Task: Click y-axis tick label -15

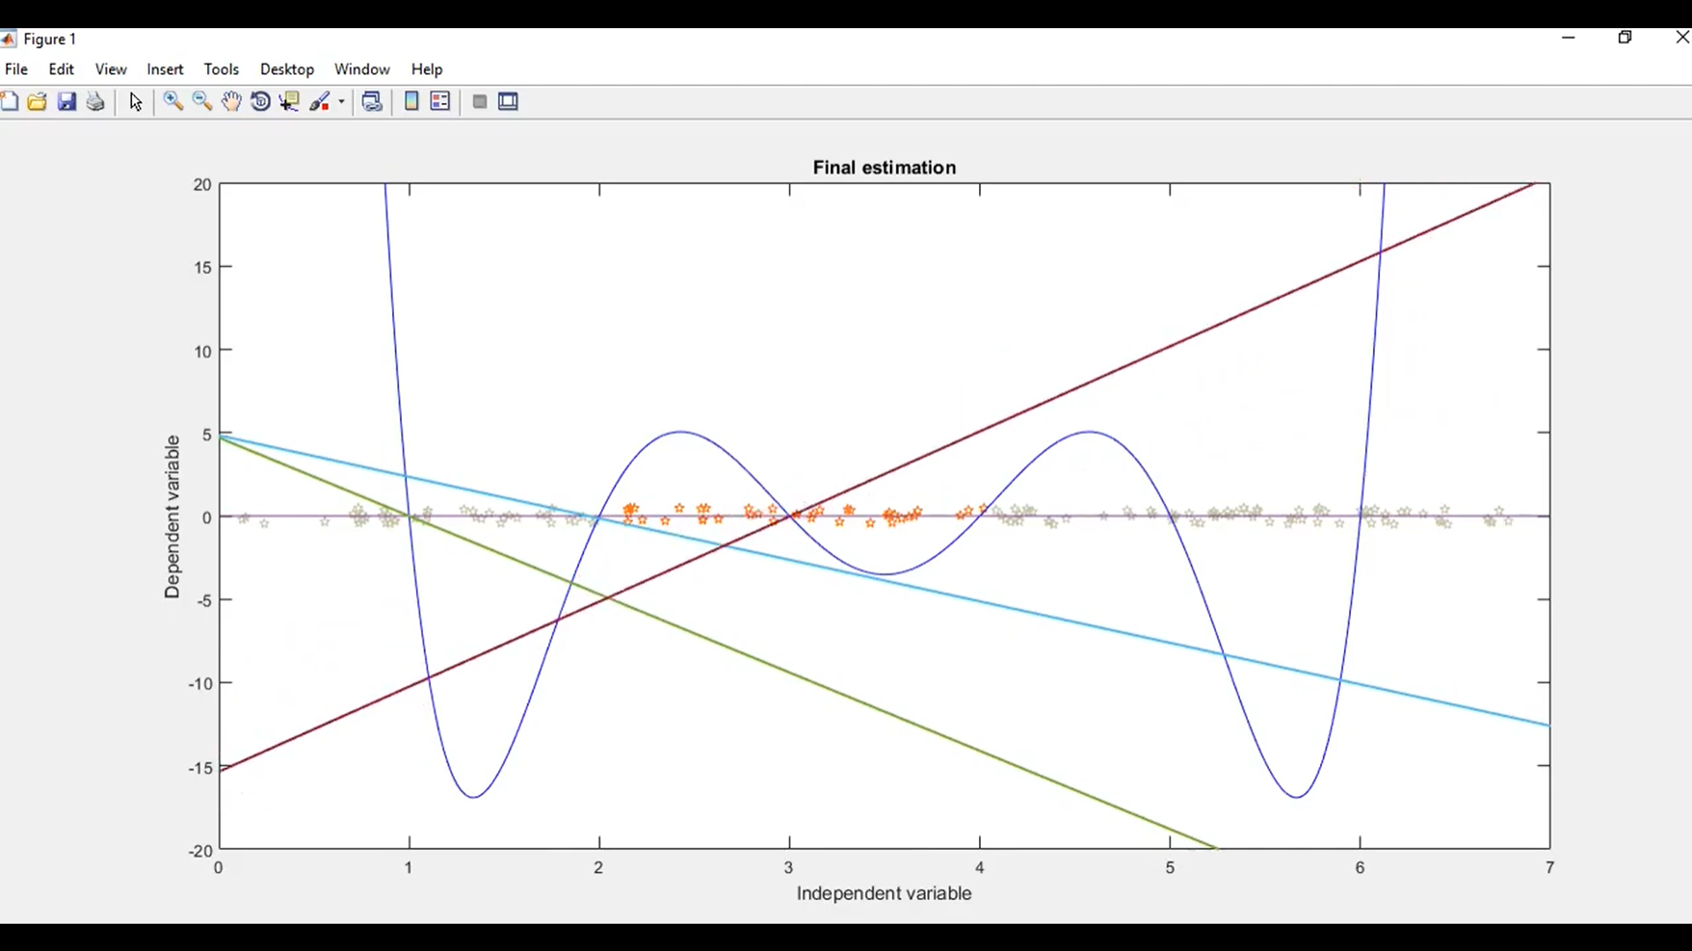Action: [x=201, y=768]
